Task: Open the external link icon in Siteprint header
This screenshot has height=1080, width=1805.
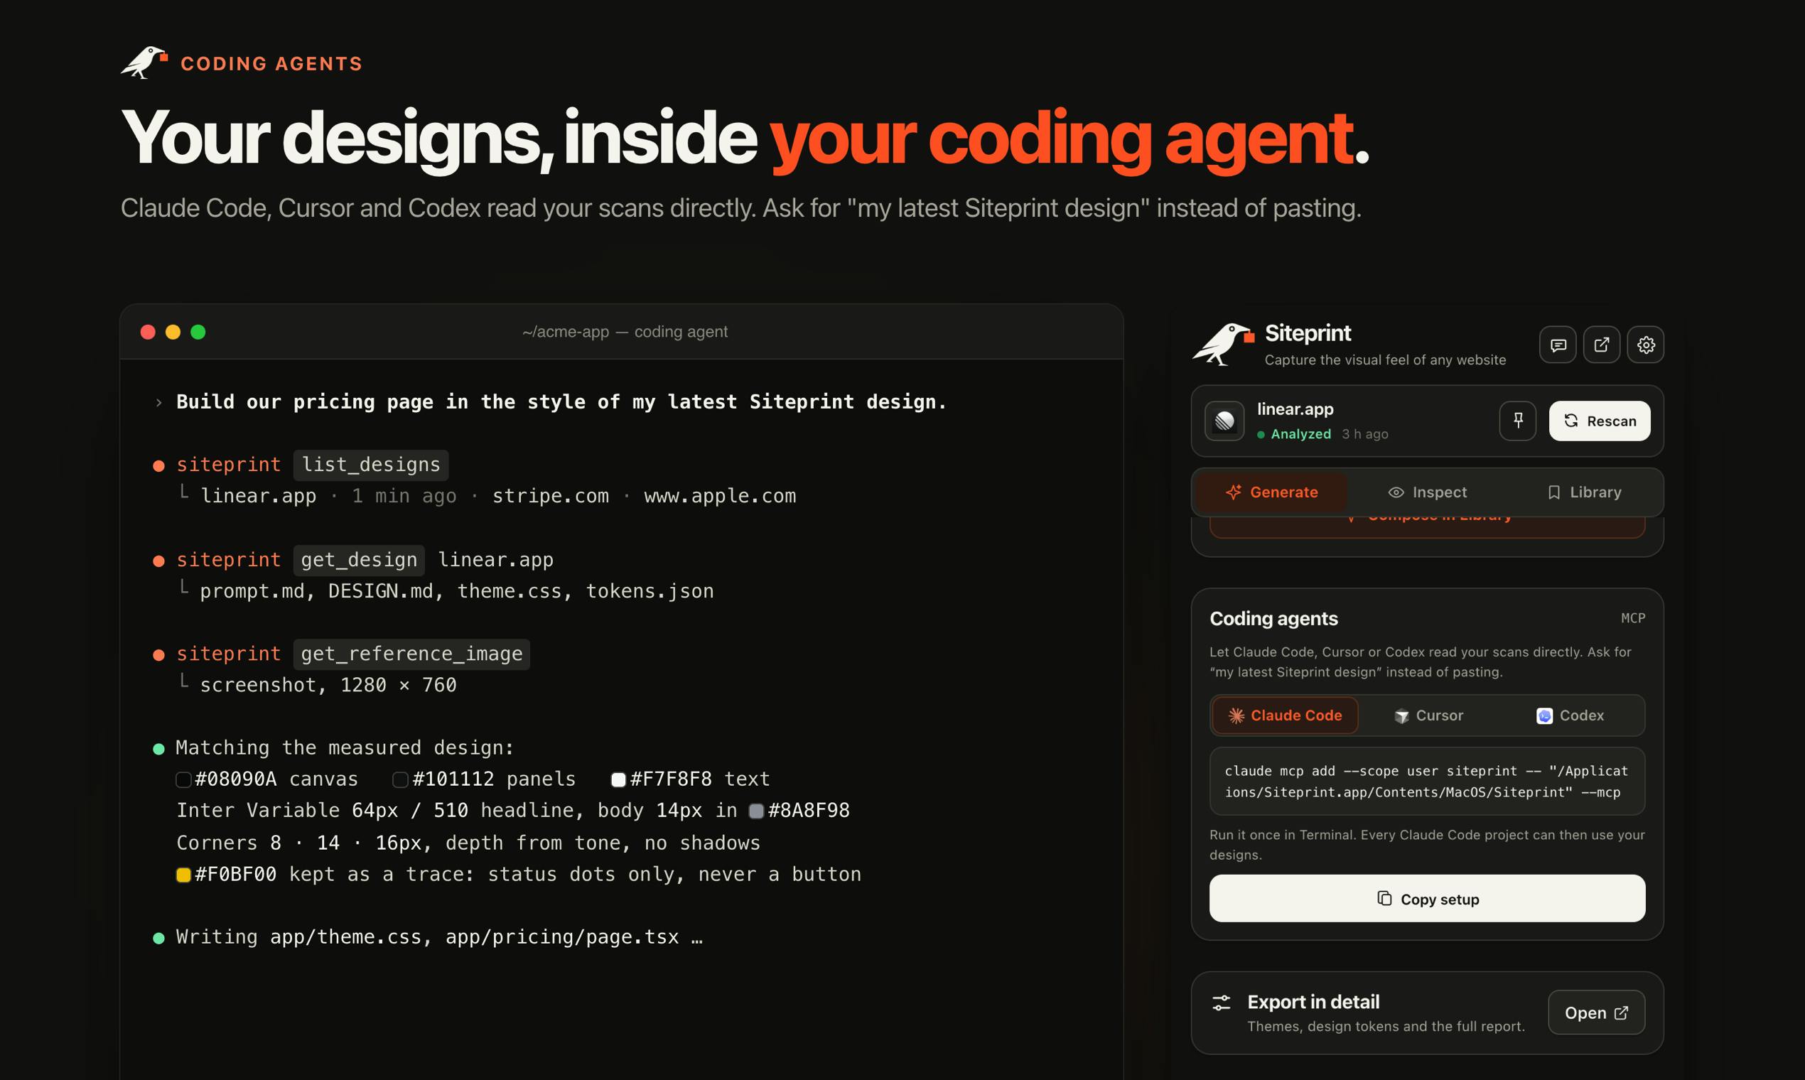Action: point(1601,345)
